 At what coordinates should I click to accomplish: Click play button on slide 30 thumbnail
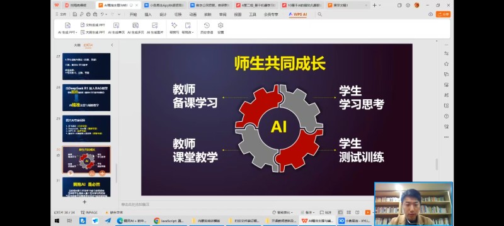pos(71,173)
